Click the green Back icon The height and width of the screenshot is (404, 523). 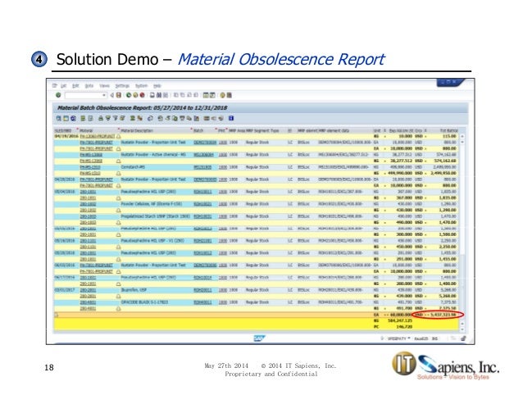(129, 95)
